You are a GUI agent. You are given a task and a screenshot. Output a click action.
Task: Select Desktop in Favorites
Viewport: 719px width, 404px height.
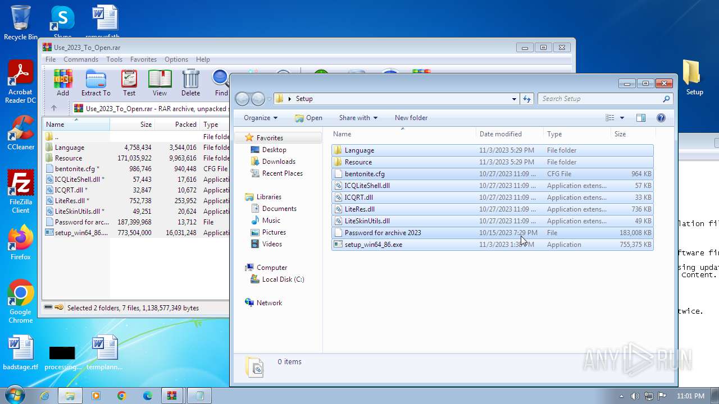click(x=274, y=150)
